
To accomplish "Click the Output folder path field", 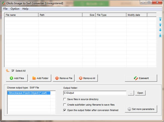I will (95, 93).
